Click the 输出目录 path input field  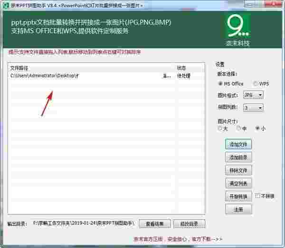click(84, 223)
